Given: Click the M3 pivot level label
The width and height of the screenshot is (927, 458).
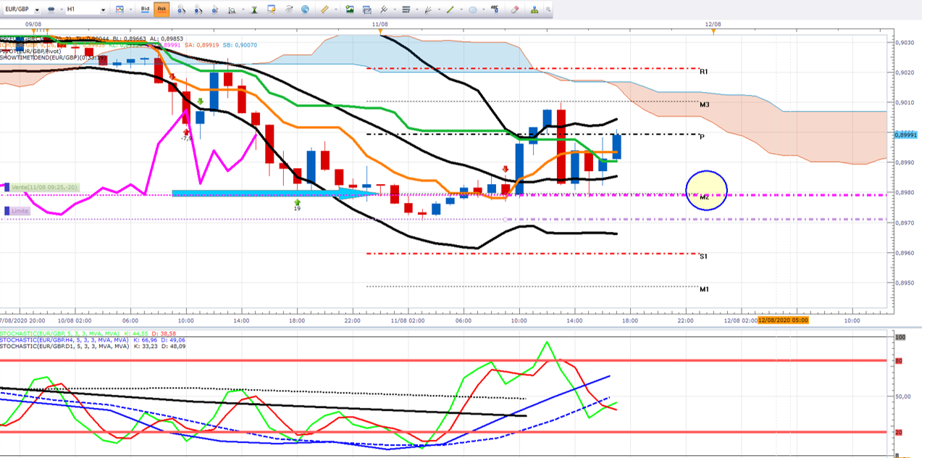Looking at the screenshot, I should pos(704,104).
